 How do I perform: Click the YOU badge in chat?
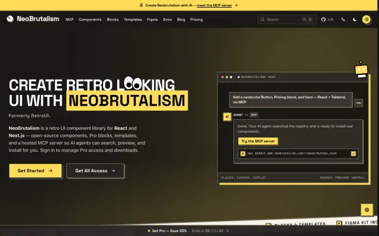359,103
